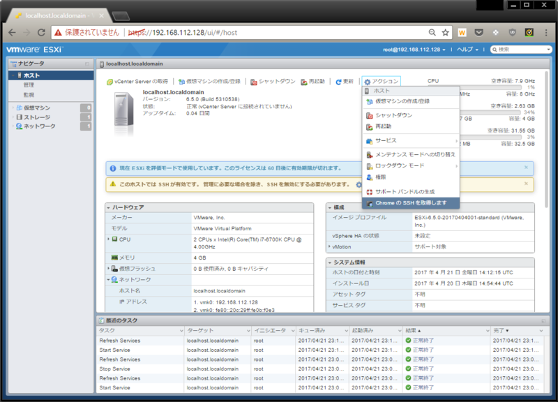Image resolution: width=558 pixels, height=402 pixels.
Task: Select Enter Maintenance Mode menu entry
Action: pyautogui.click(x=411, y=154)
